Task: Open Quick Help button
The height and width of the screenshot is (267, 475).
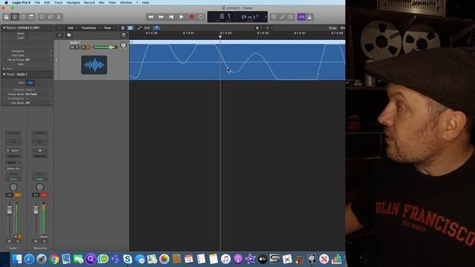Action: click(23, 17)
